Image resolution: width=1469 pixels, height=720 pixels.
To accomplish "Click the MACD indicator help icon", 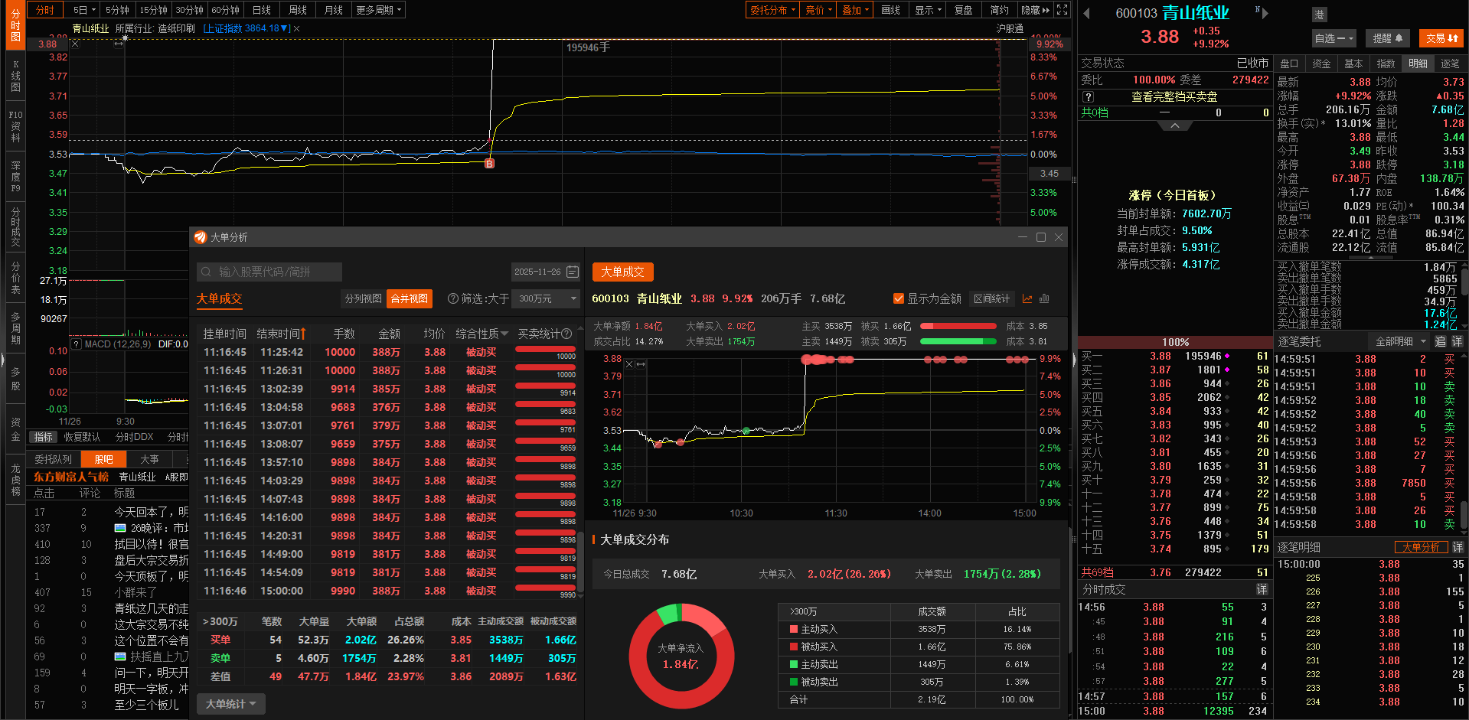I will coord(76,344).
